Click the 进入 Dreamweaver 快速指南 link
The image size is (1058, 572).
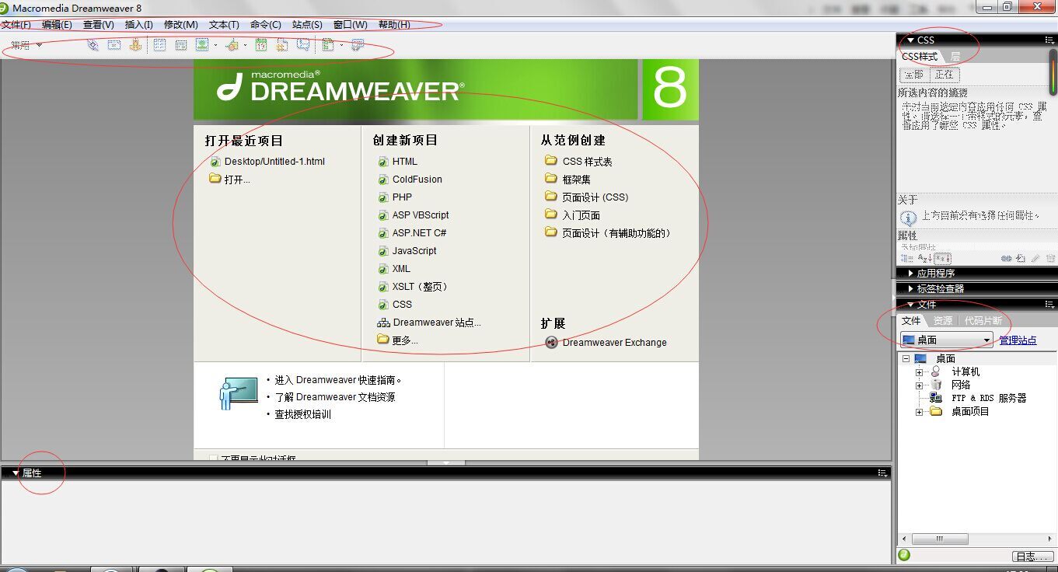coord(337,380)
